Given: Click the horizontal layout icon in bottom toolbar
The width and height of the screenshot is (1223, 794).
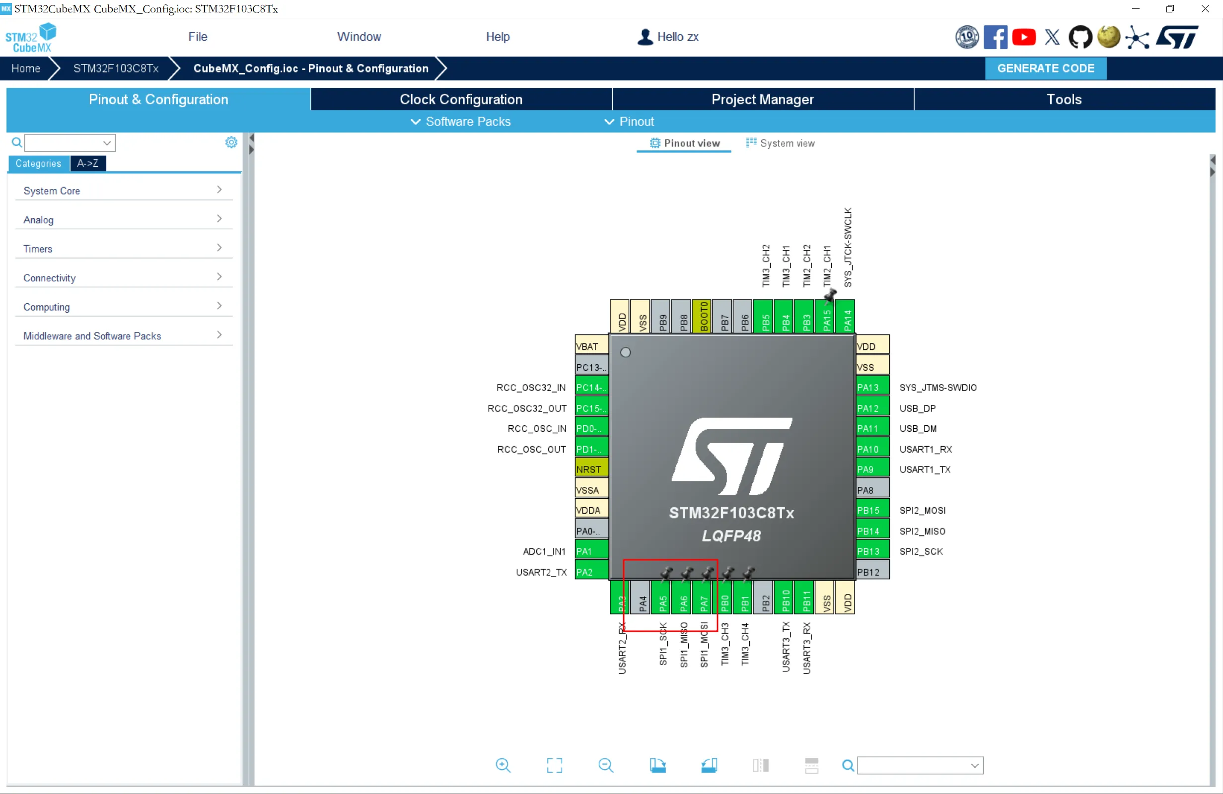Looking at the screenshot, I should [811, 765].
